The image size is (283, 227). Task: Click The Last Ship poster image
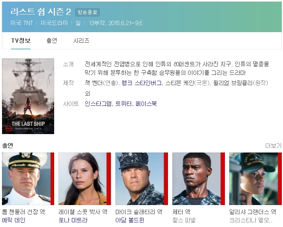28,96
